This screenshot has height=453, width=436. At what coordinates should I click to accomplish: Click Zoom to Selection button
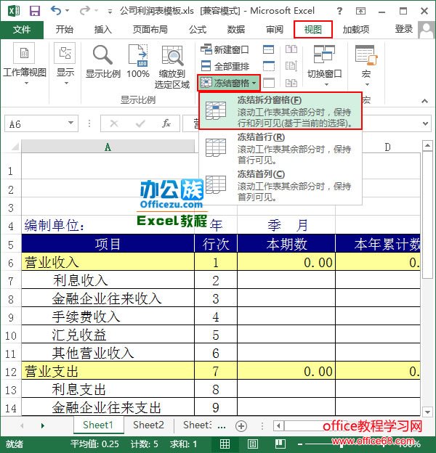click(x=172, y=67)
